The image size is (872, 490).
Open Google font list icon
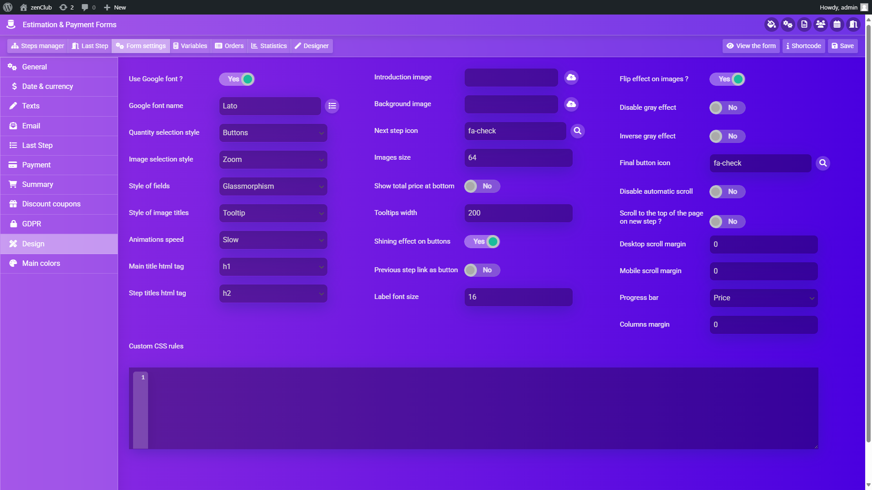pos(332,106)
